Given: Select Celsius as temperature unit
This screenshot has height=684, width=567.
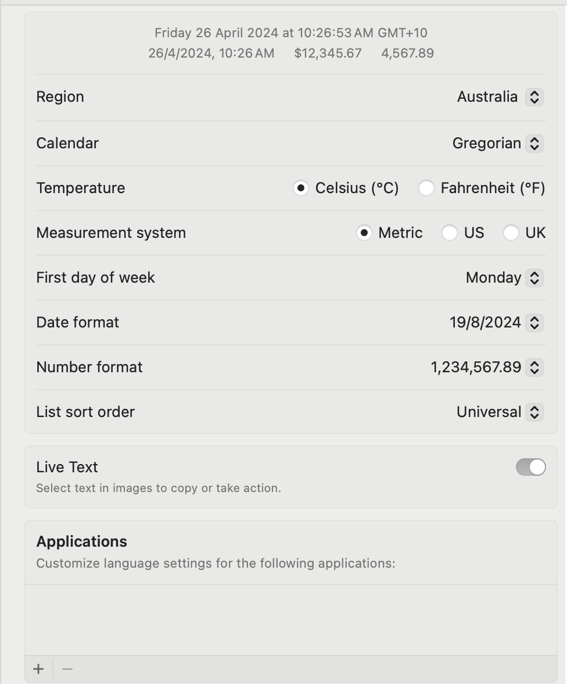Looking at the screenshot, I should point(300,188).
